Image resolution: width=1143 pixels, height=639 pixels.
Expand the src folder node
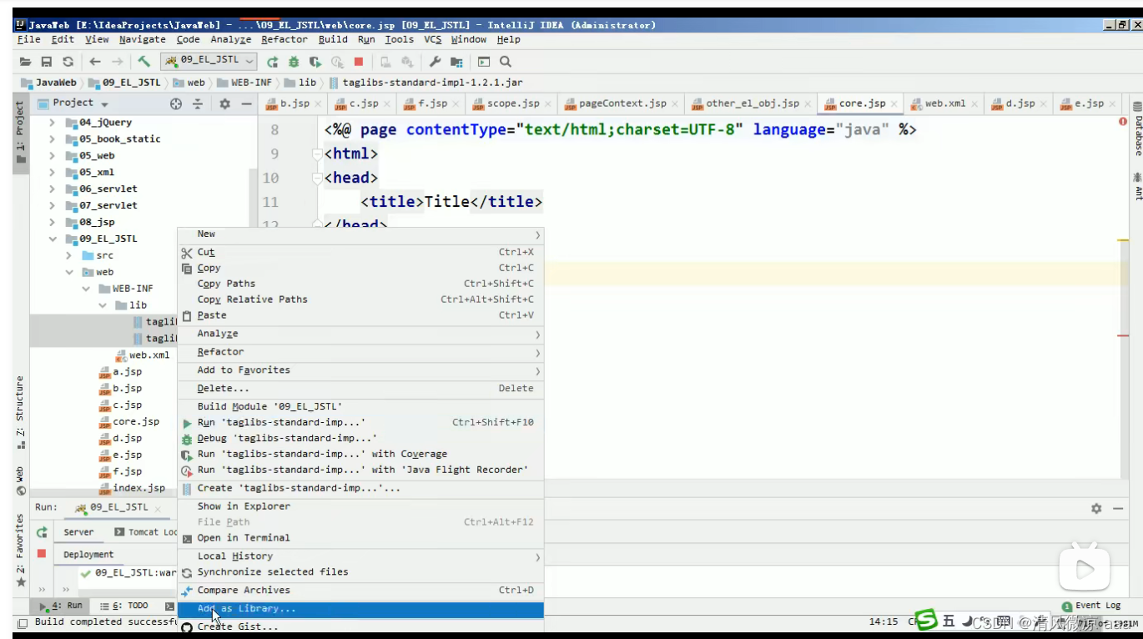click(68, 256)
